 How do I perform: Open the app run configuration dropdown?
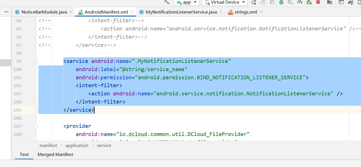pos(186,2)
